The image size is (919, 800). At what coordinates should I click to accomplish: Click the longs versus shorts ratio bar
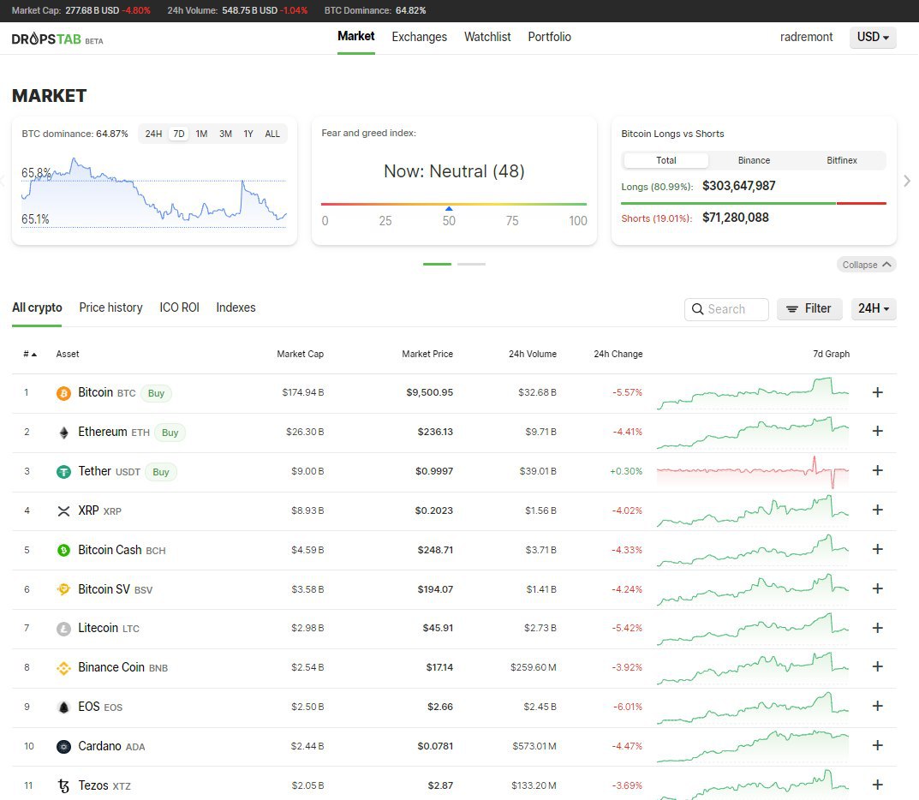click(753, 203)
